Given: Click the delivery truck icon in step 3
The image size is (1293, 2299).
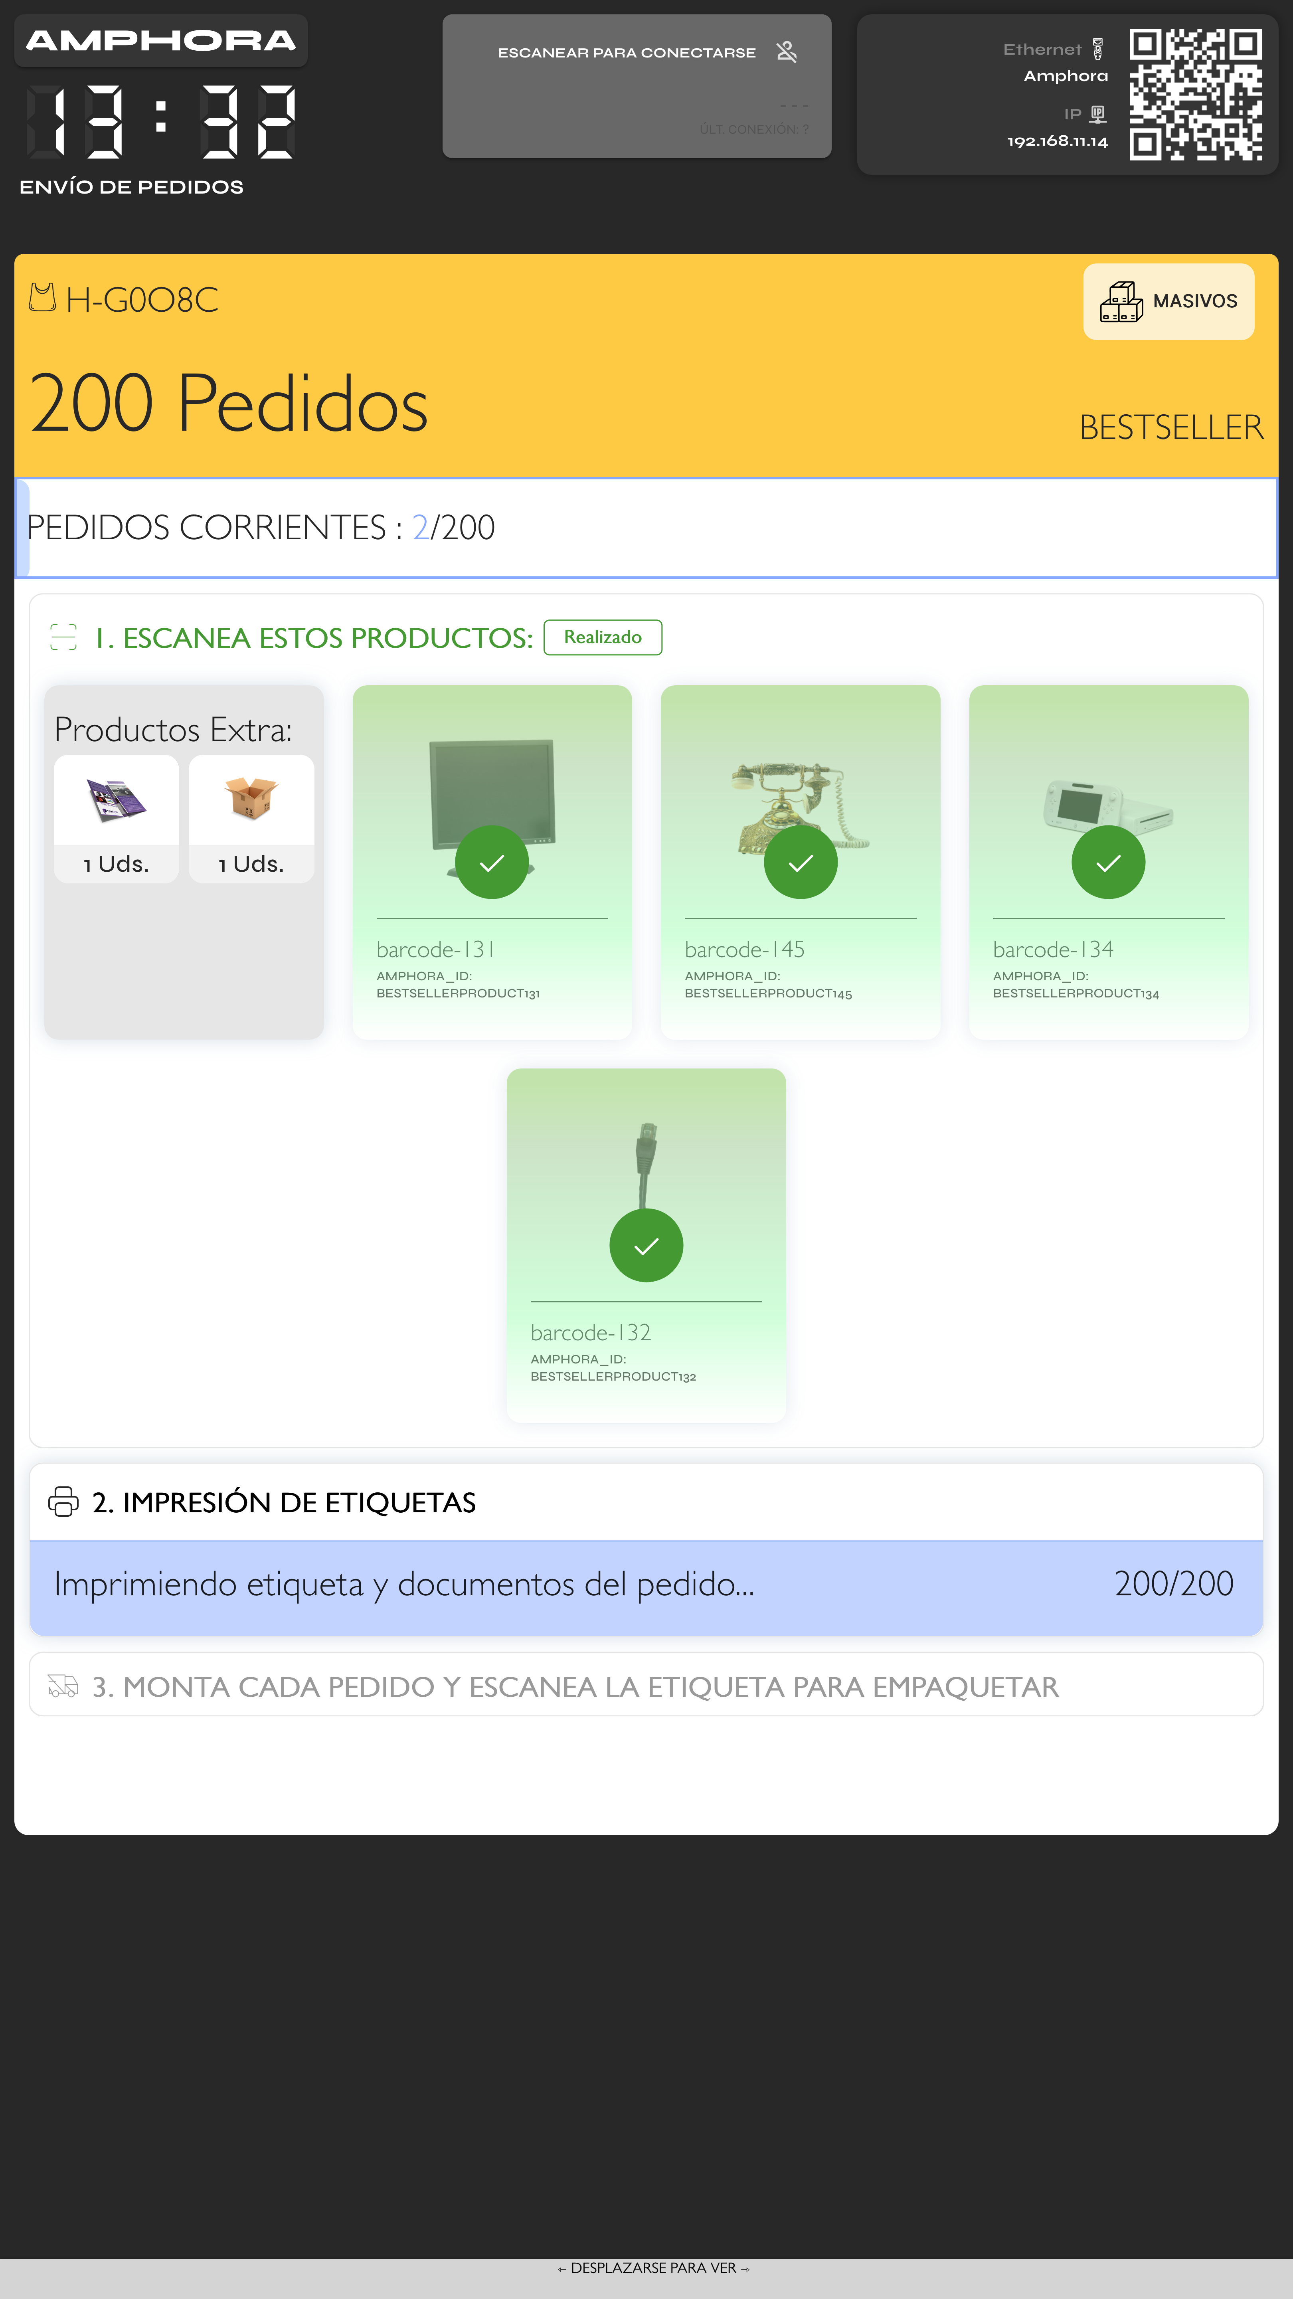Looking at the screenshot, I should [63, 1686].
